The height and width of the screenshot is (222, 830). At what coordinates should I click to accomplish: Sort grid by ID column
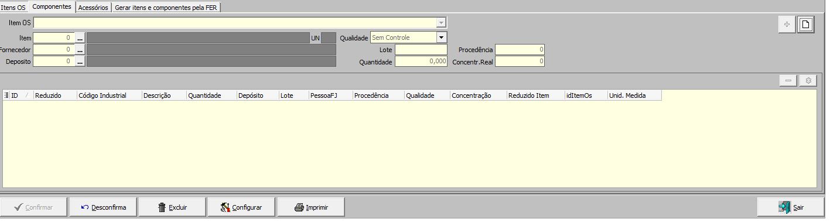22,95
